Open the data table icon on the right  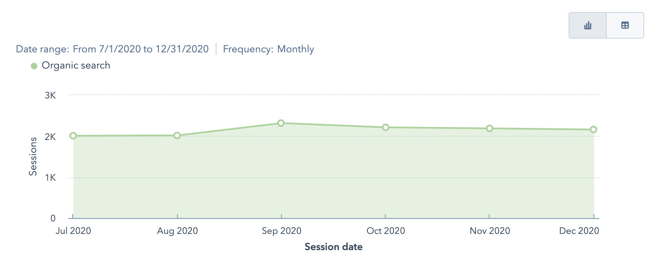[x=625, y=26]
